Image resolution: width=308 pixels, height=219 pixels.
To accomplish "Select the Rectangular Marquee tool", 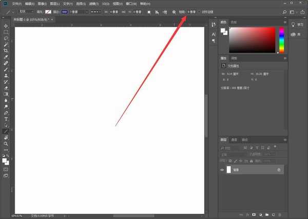I will click(6, 32).
